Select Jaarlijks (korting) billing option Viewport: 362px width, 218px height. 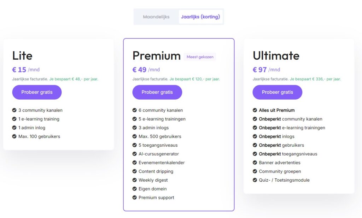click(x=200, y=17)
